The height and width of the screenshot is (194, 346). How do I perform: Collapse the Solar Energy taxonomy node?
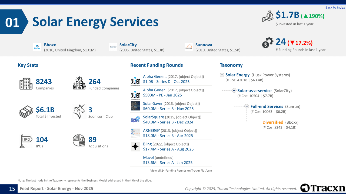coord(222,75)
